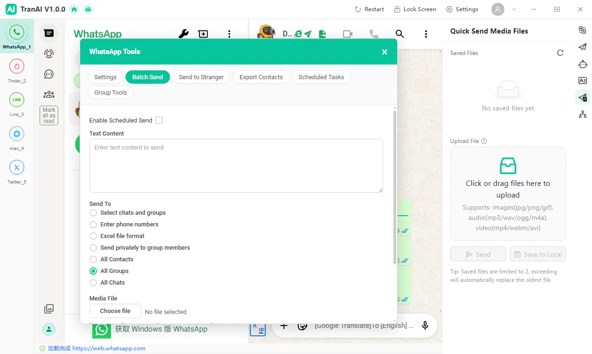Image resolution: width=592 pixels, height=354 pixels.
Task: Open the WhatsApp_1 account in the sidebar
Action: [17, 36]
